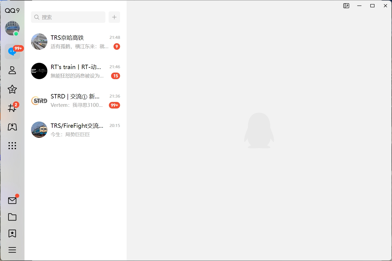
Task: Open the apps grid icon
Action: (x=12, y=146)
